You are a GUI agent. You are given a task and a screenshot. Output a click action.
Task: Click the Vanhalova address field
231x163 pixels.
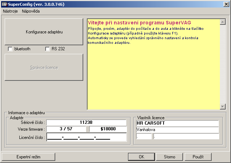[178, 130]
